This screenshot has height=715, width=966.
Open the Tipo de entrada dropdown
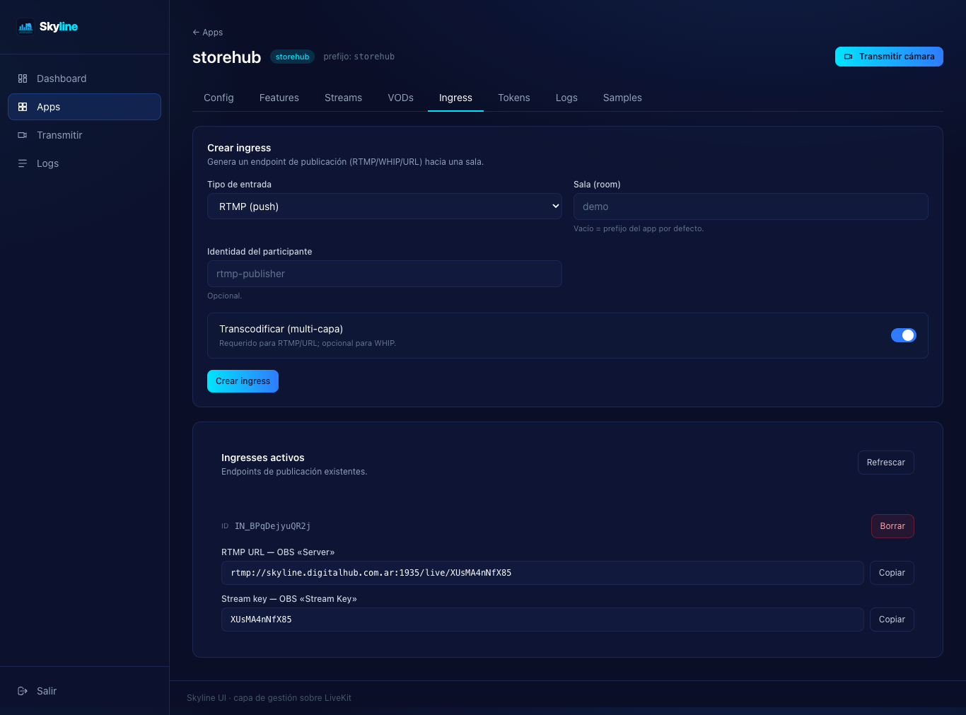click(x=385, y=207)
